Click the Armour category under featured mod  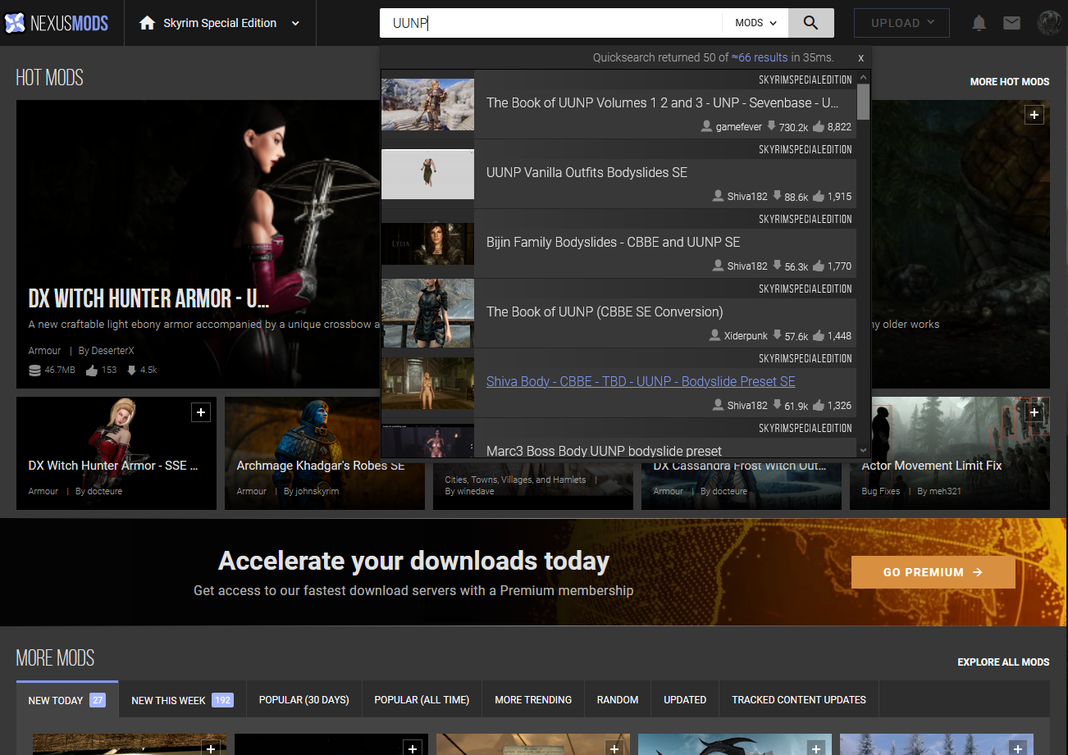click(x=44, y=350)
